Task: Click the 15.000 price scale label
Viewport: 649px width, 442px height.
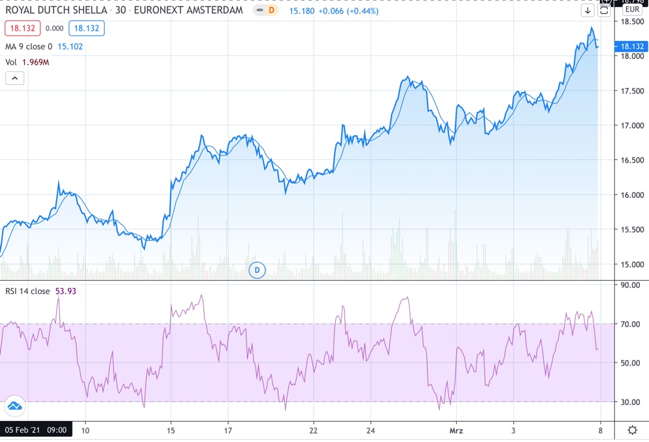Action: click(x=632, y=264)
